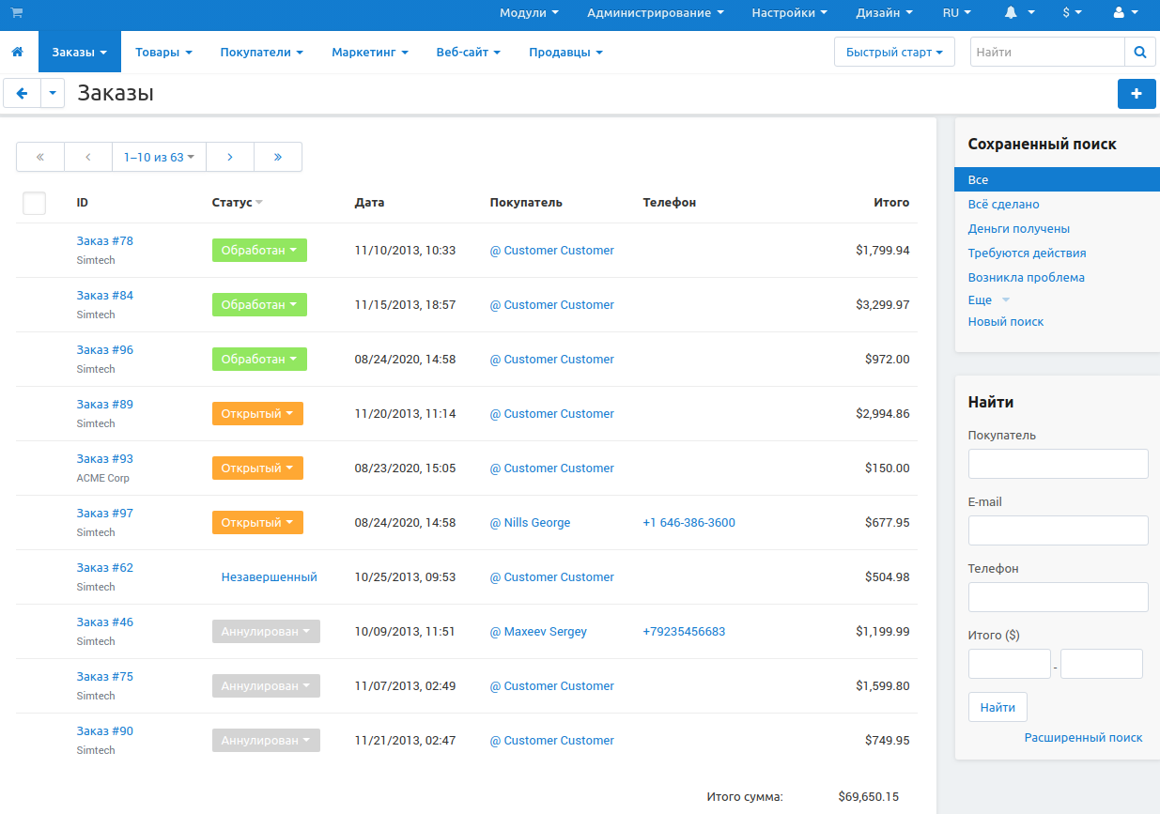Click the search magnifier icon
The height and width of the screenshot is (814, 1160).
(1139, 53)
